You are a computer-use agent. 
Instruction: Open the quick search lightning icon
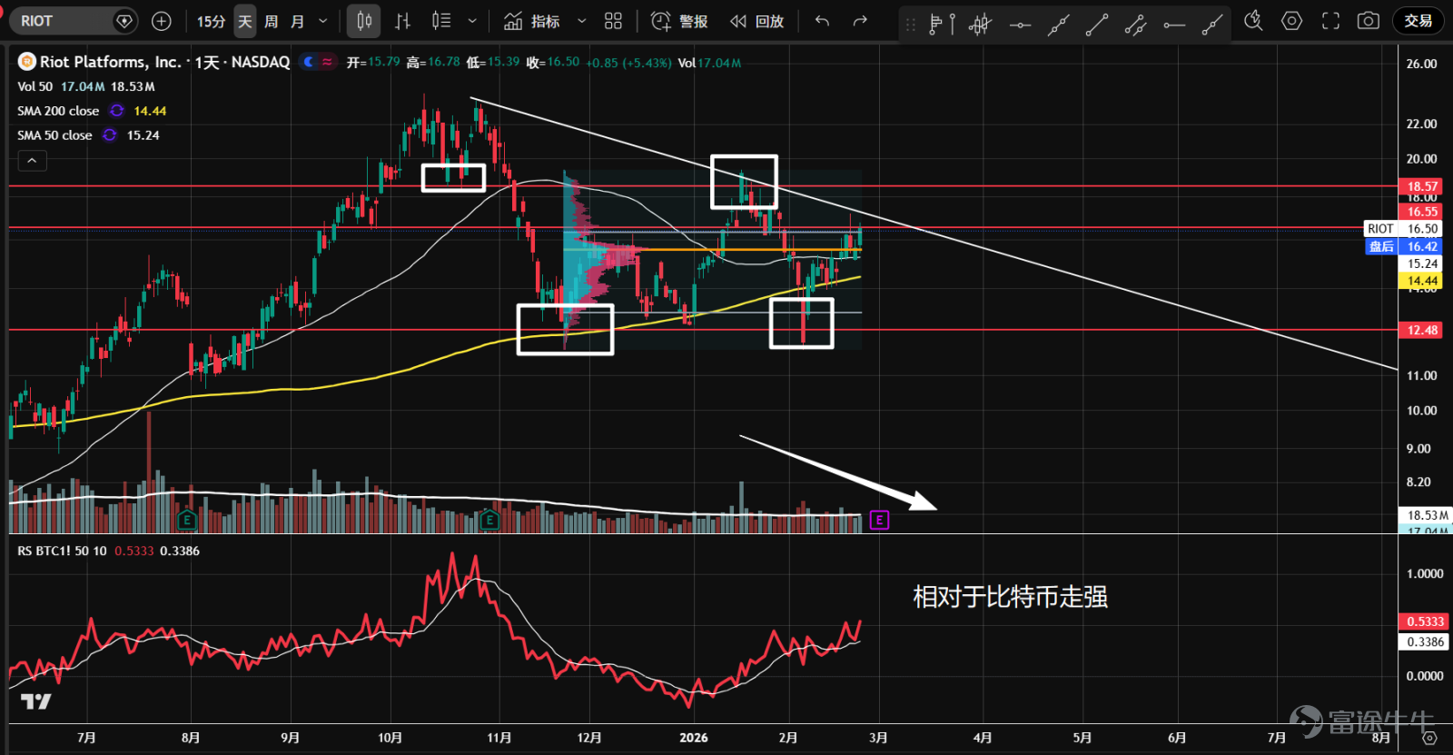coord(1253,21)
